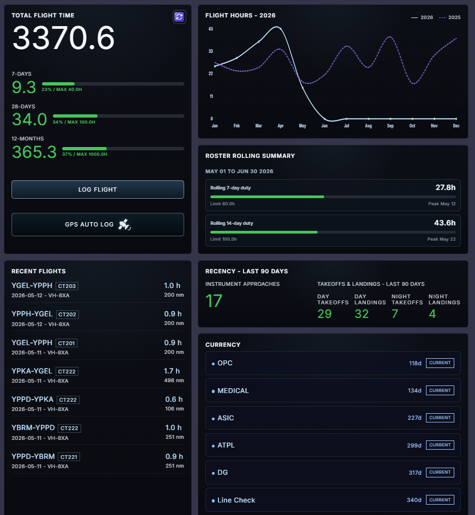Click the refresh icon beside Total Flight Time

click(179, 17)
